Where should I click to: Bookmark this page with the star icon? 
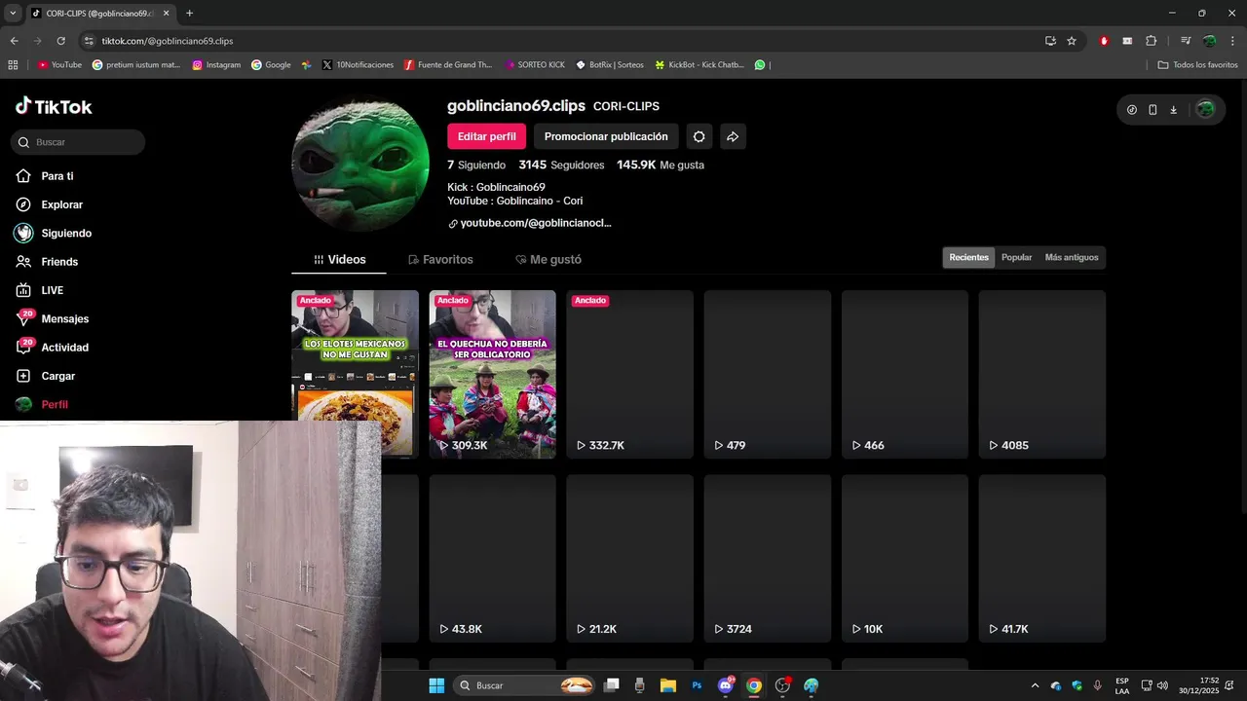(1072, 41)
